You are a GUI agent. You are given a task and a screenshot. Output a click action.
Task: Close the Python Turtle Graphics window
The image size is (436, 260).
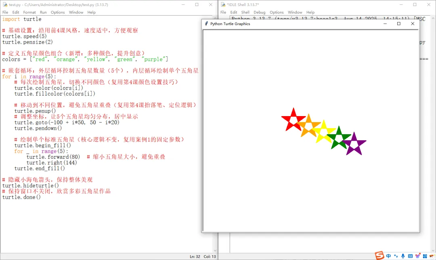click(413, 24)
